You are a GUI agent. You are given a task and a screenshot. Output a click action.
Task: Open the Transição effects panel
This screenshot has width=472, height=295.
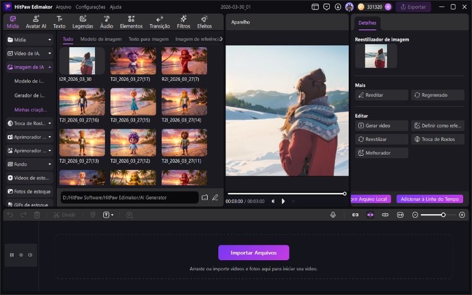(159, 22)
